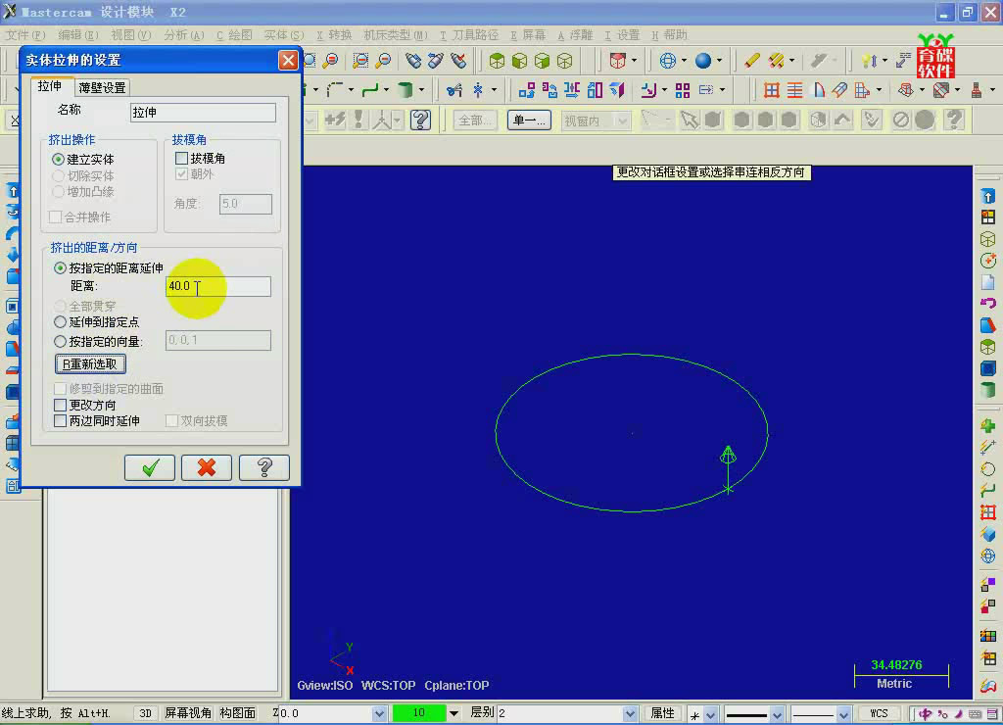Click the red shaded cube view icon

(x=617, y=61)
